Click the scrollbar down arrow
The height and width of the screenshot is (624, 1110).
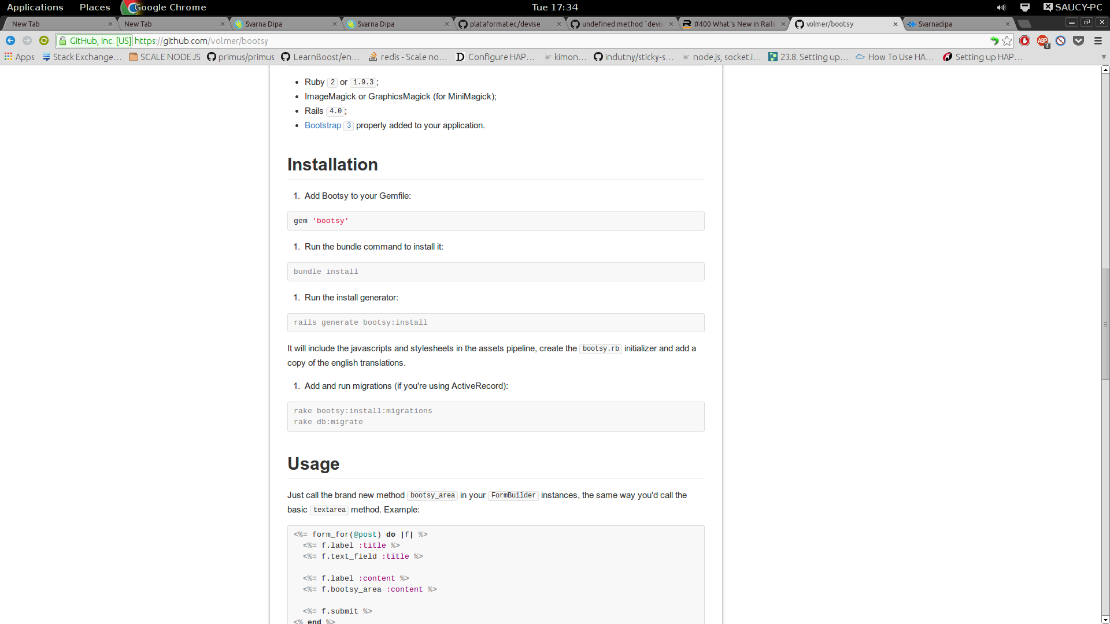point(1105,619)
